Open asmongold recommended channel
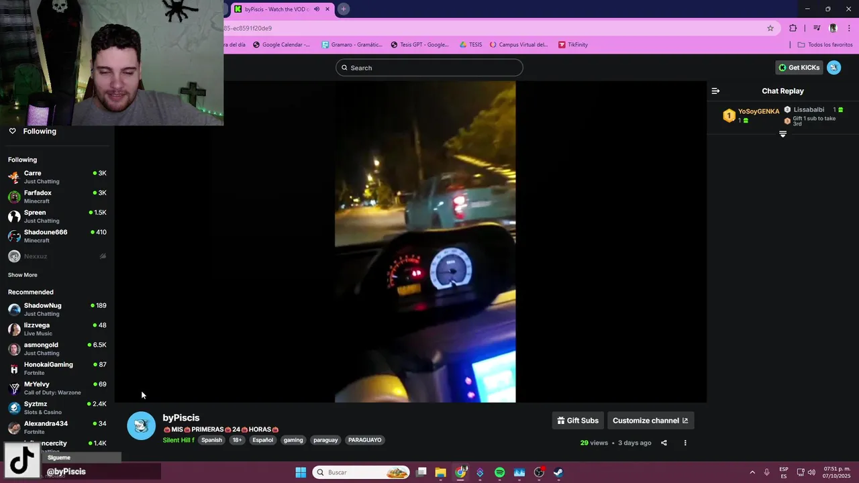The width and height of the screenshot is (859, 483). [x=57, y=349]
